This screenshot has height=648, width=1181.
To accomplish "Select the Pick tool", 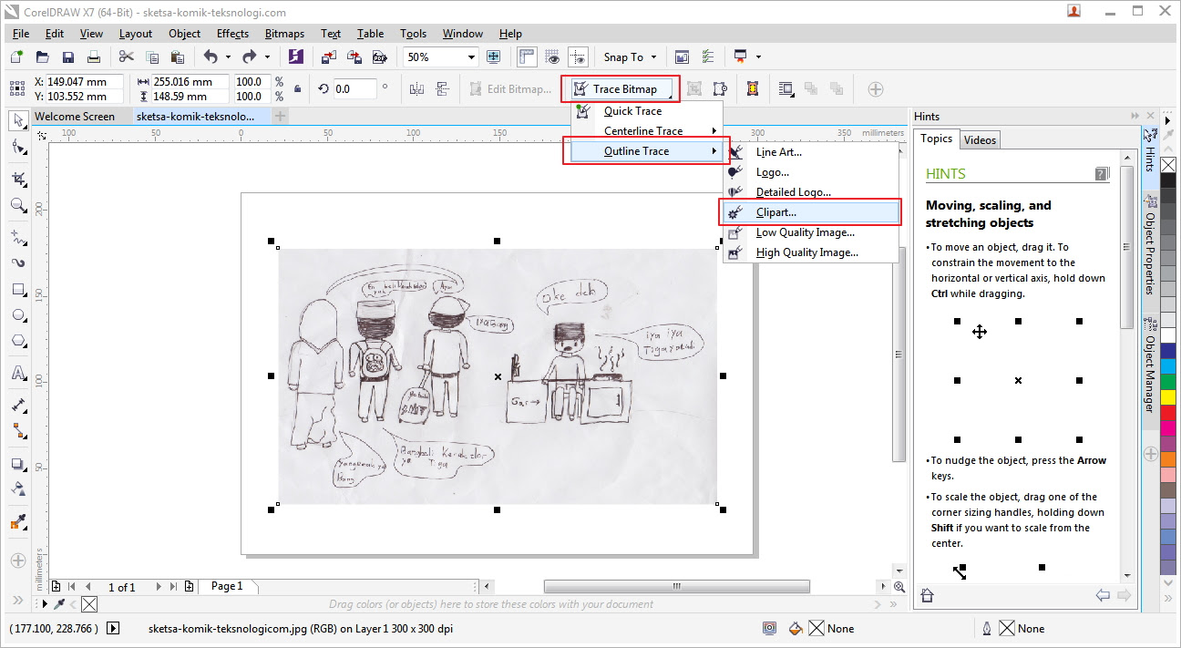I will [x=17, y=120].
